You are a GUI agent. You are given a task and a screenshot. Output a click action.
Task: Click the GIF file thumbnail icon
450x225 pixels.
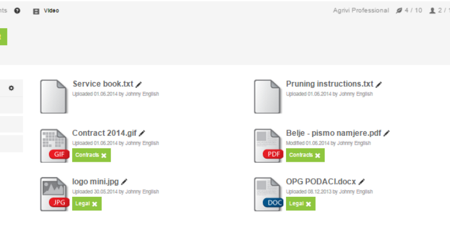[54, 146]
